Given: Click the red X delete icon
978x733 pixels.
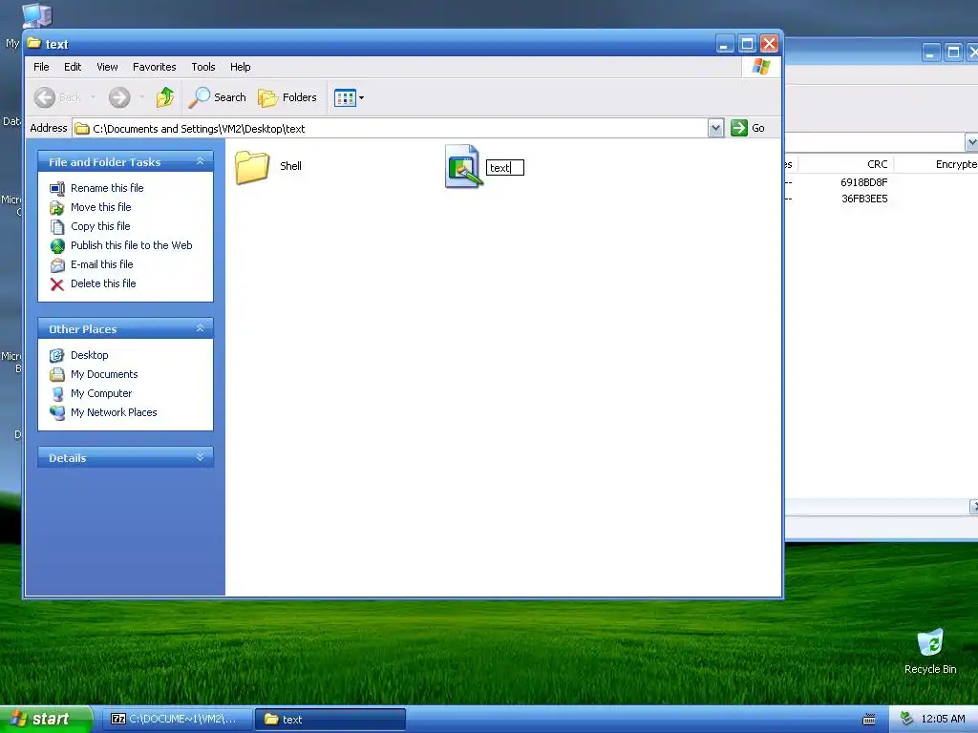Looking at the screenshot, I should [56, 284].
